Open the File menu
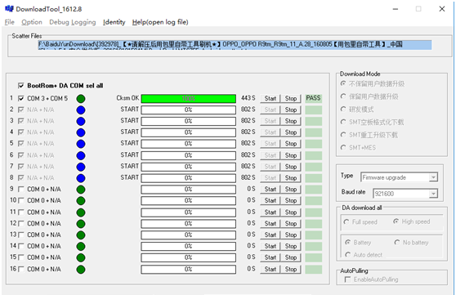The height and width of the screenshot is (295, 456). (x=9, y=22)
